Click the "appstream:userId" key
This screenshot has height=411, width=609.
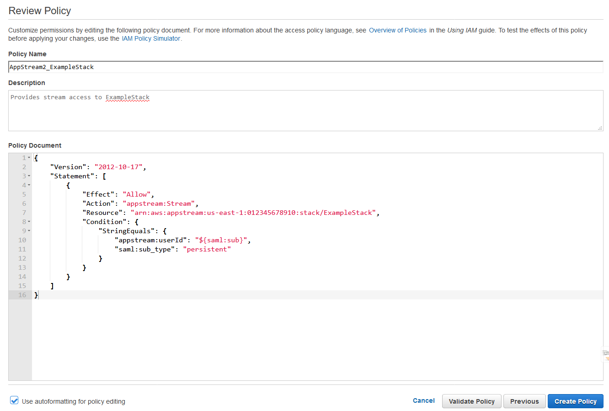click(x=151, y=240)
